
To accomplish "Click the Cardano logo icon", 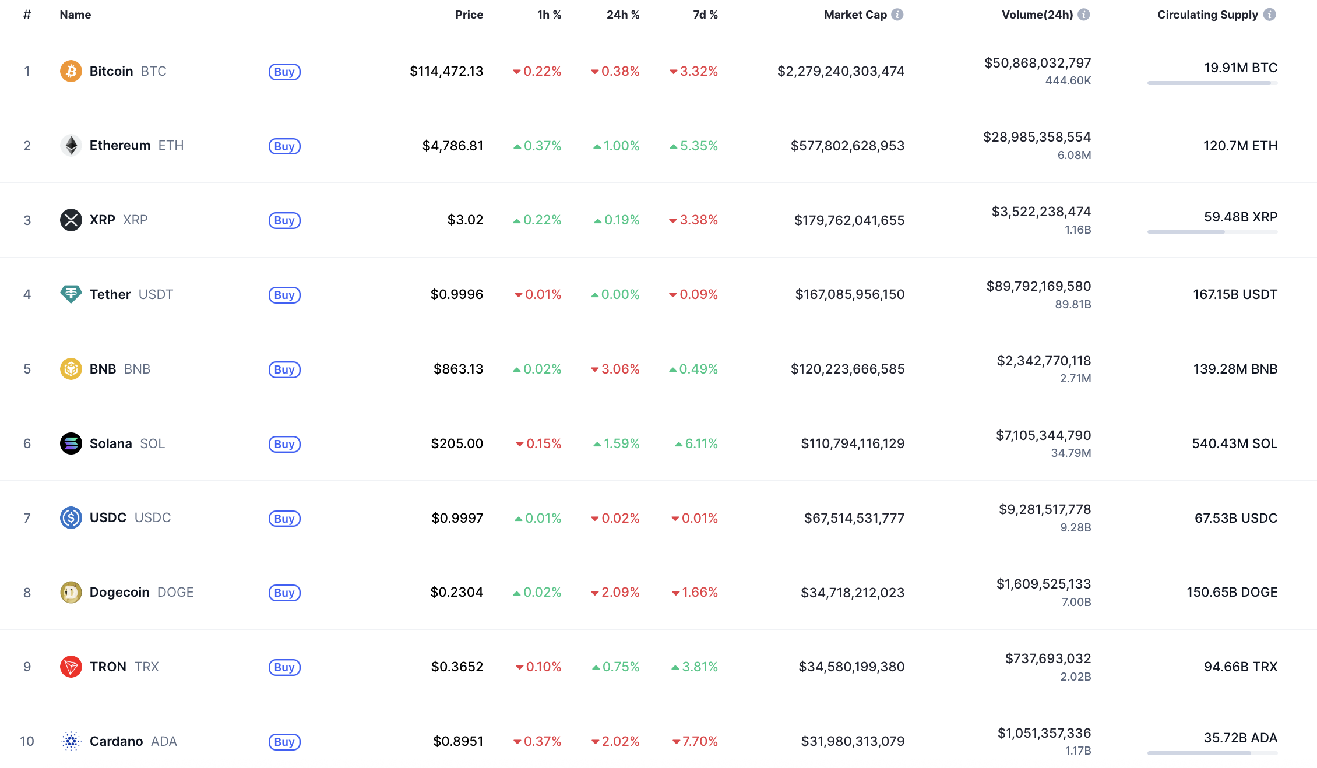I will tap(71, 741).
